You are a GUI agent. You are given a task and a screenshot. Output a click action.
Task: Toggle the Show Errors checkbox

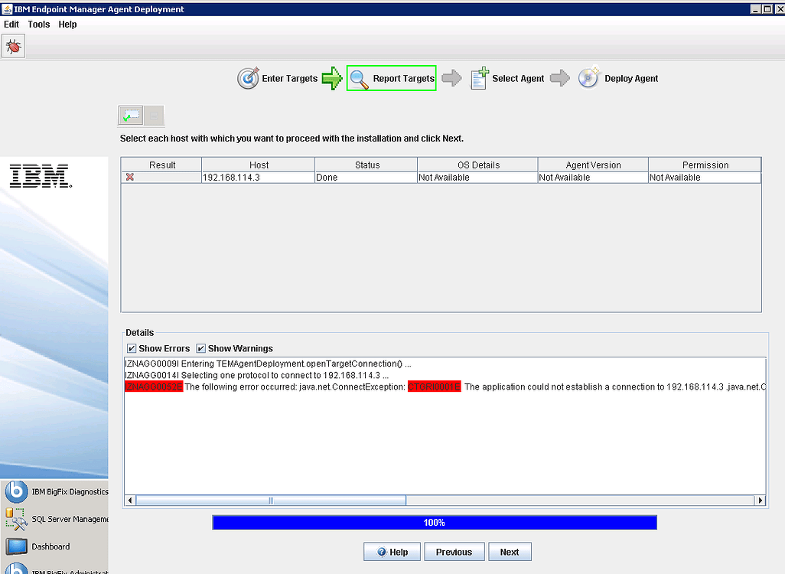tap(132, 348)
